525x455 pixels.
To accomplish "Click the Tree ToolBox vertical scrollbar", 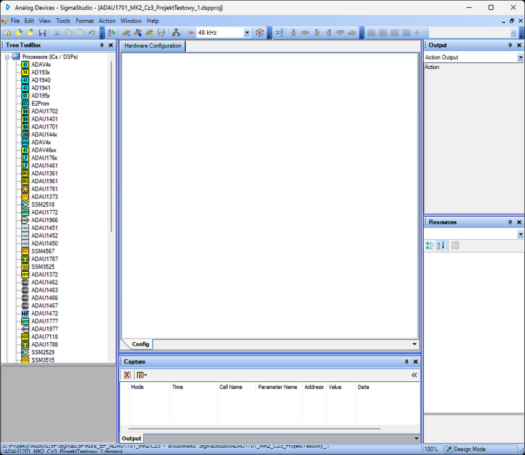I will (111, 142).
